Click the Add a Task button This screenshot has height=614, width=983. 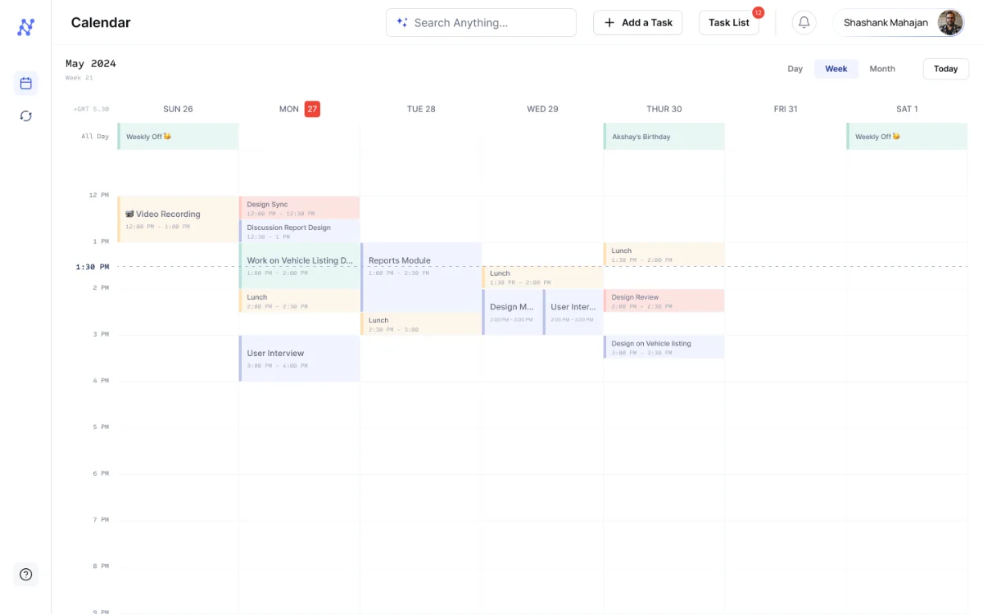[x=637, y=22]
